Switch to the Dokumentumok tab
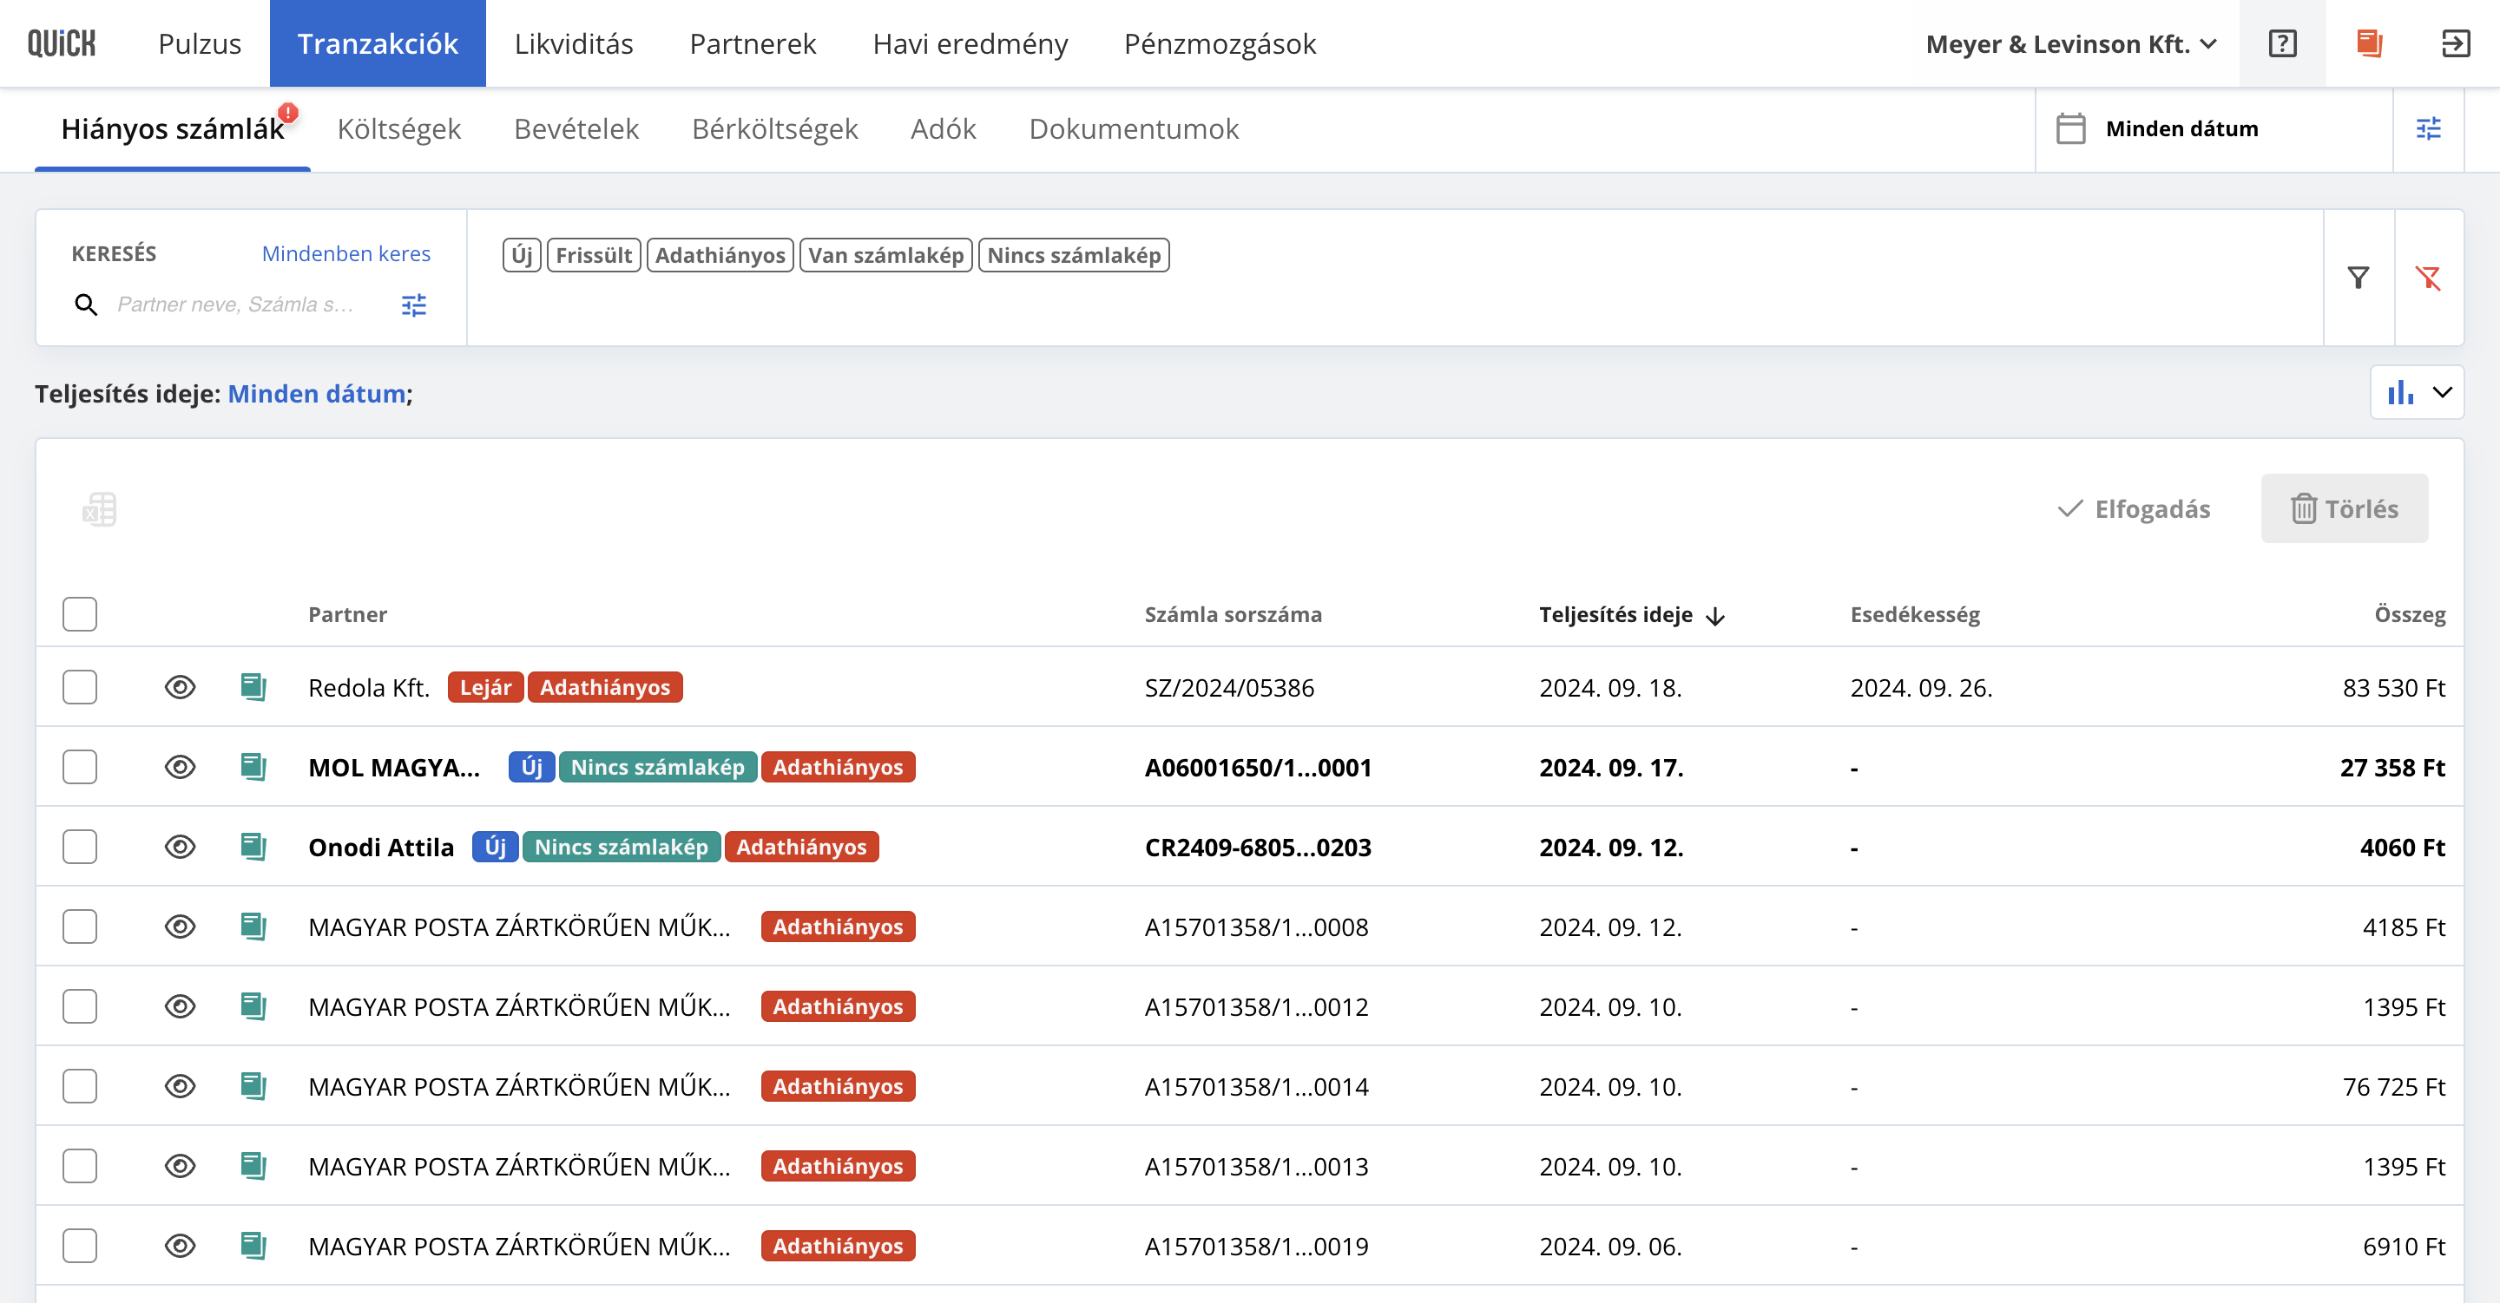The image size is (2500, 1303). (x=1134, y=128)
